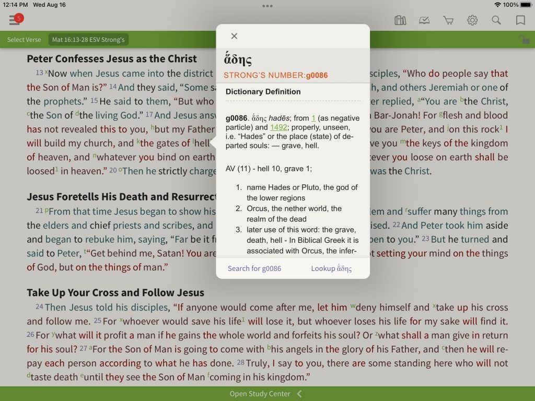
Task: Toggle the lock icon on green bar
Action: pyautogui.click(x=524, y=40)
